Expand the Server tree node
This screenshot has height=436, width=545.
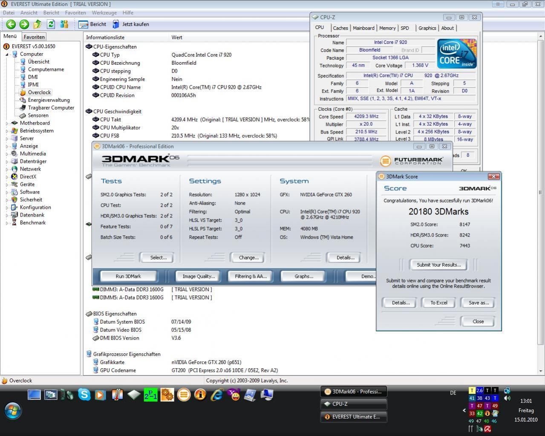point(7,139)
